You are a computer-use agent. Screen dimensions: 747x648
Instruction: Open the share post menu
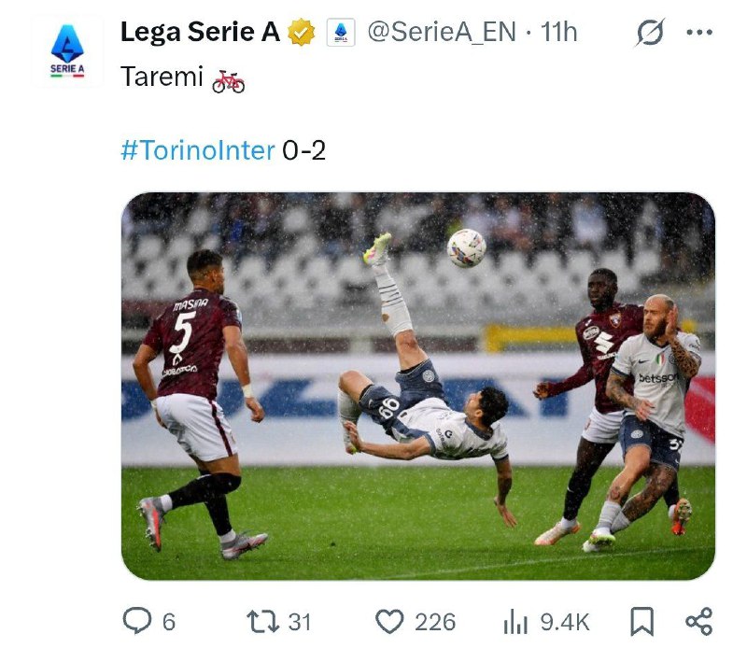698,621
